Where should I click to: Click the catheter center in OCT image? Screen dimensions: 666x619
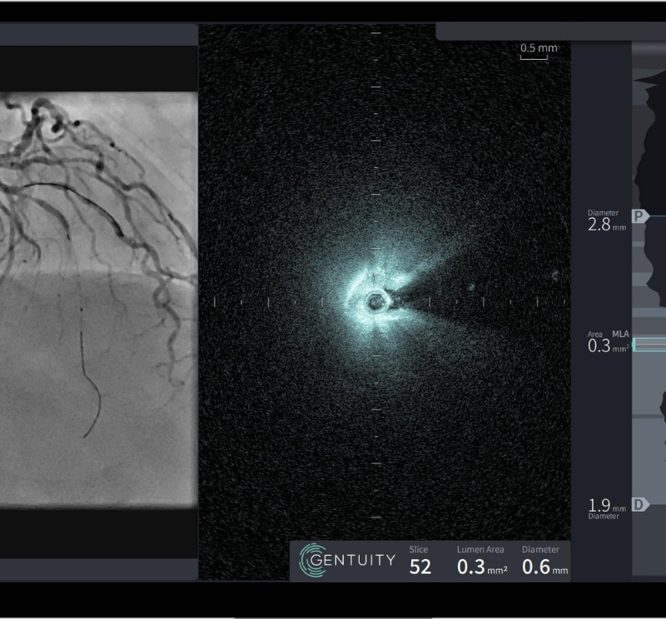tap(376, 300)
